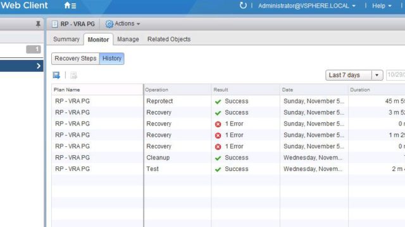405x227 pixels.
Task: Expand the selected navigator item chevron
Action: tap(39, 66)
